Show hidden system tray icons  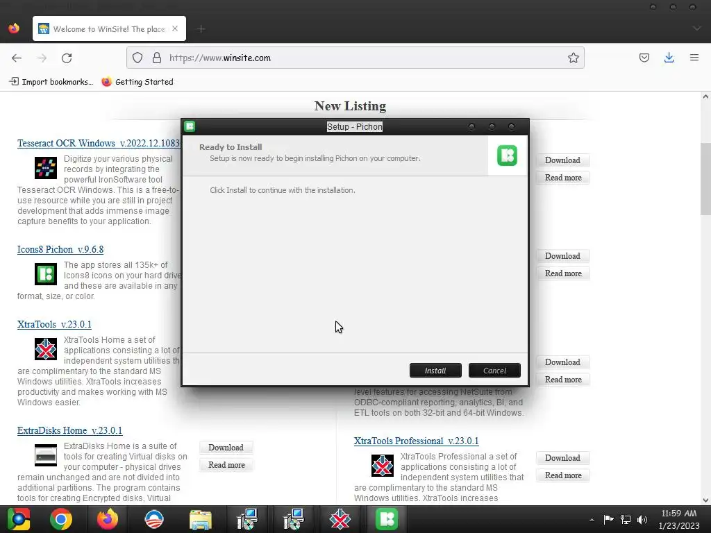(592, 519)
